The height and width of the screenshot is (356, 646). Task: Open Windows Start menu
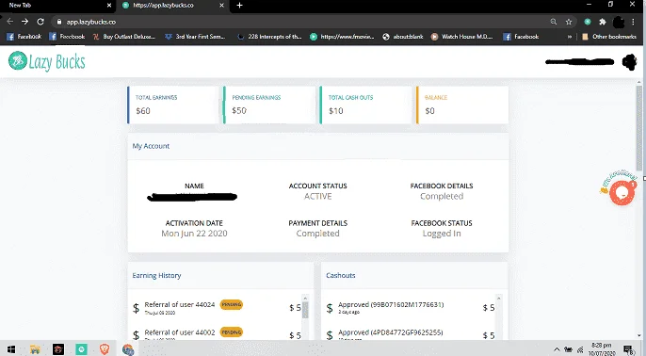(x=11, y=349)
